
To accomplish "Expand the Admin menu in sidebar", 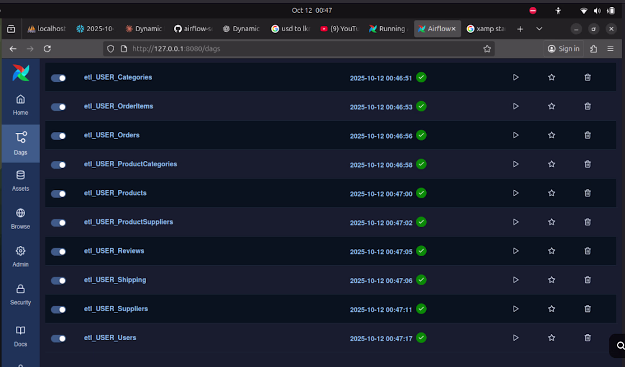I will (x=20, y=256).
